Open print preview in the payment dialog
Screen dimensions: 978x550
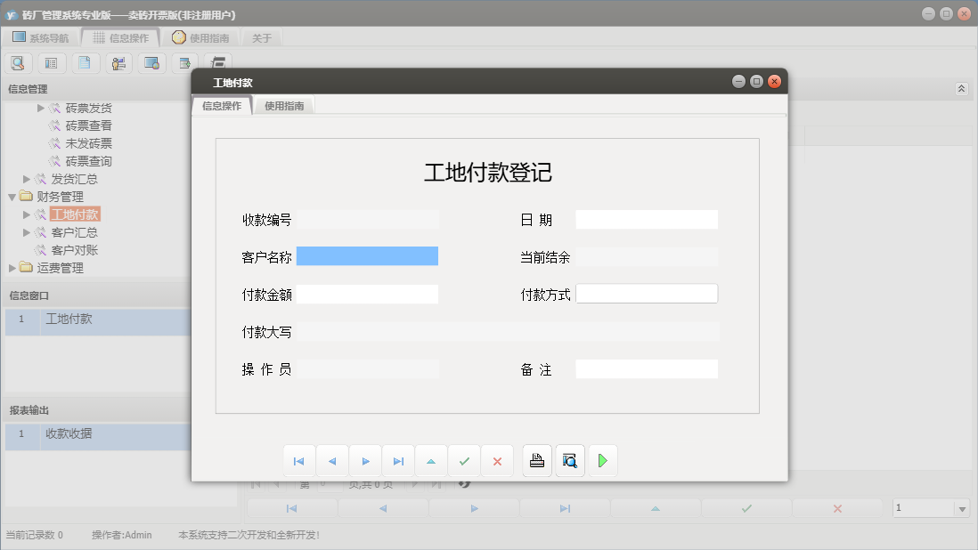(570, 460)
